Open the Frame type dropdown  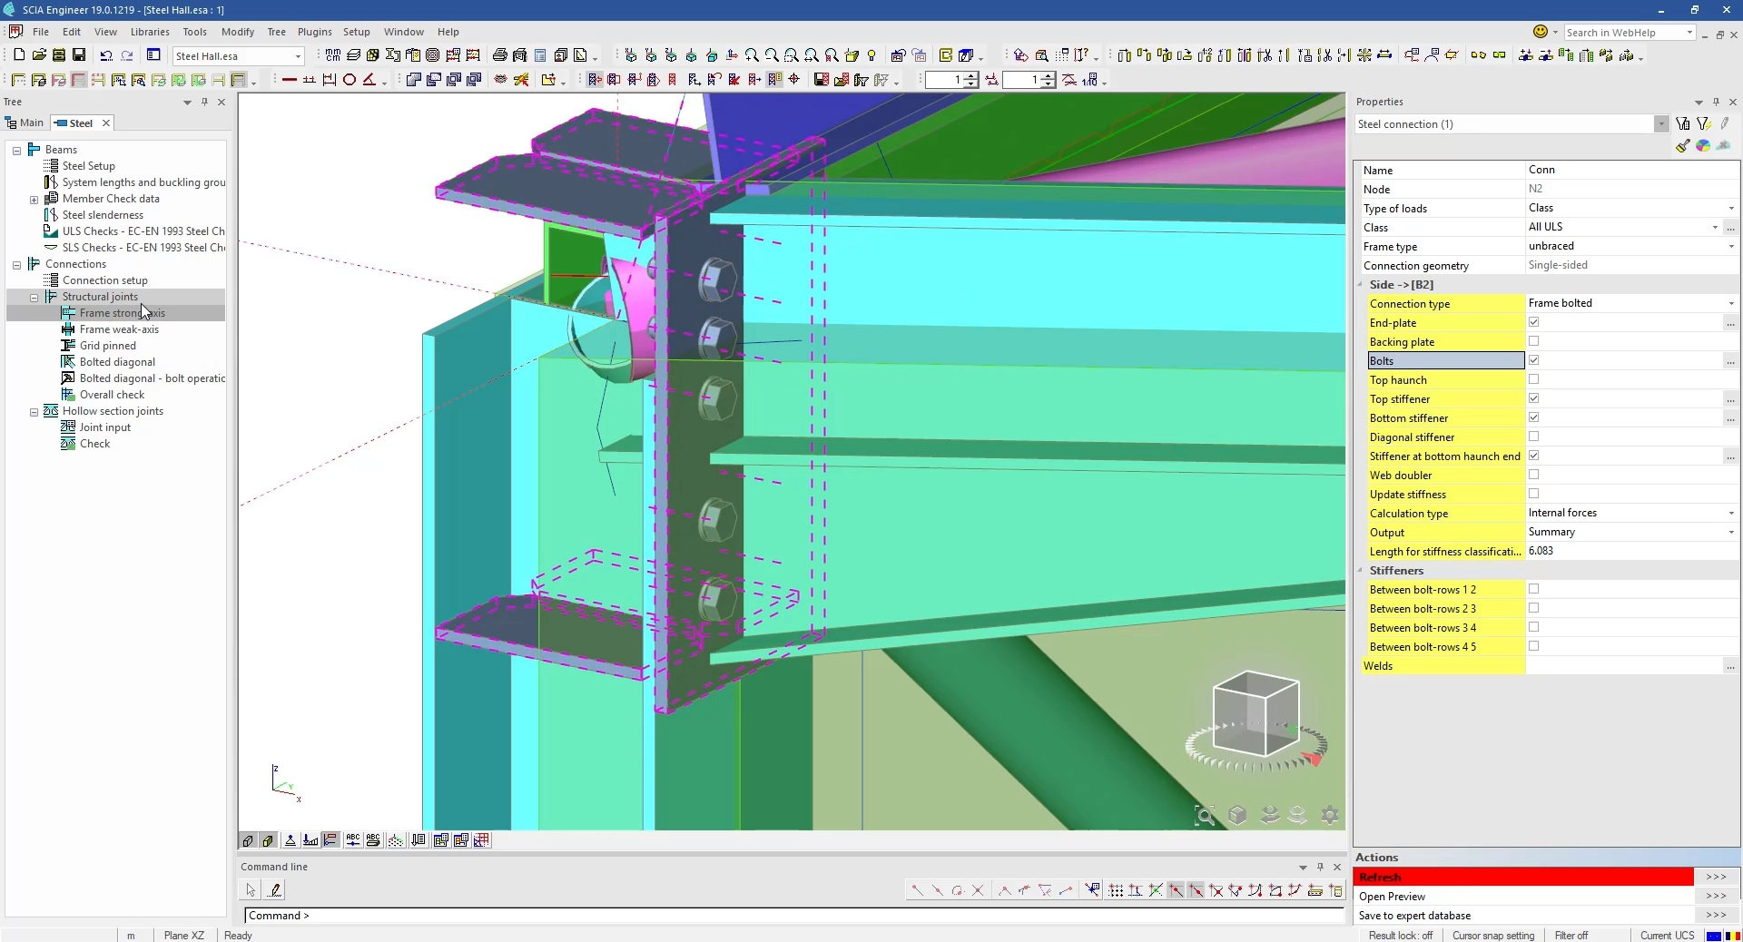pyautogui.click(x=1730, y=246)
